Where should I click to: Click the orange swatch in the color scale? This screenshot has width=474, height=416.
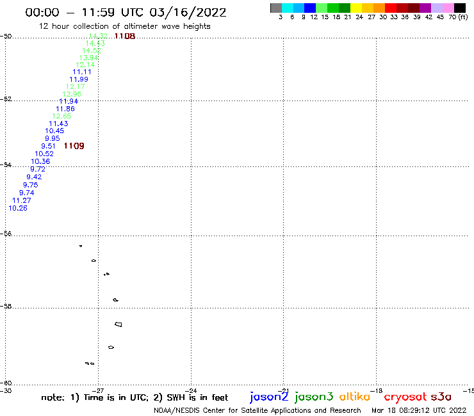click(379, 8)
